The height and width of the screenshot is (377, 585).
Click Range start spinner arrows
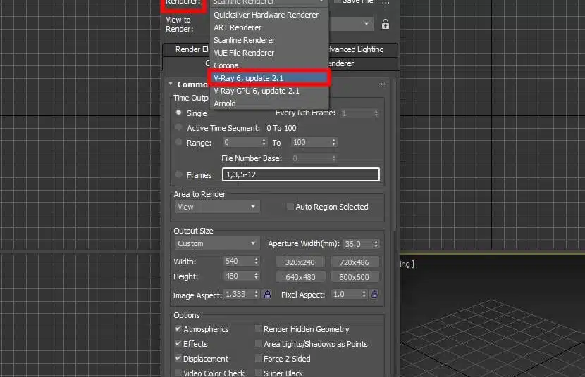(264, 143)
